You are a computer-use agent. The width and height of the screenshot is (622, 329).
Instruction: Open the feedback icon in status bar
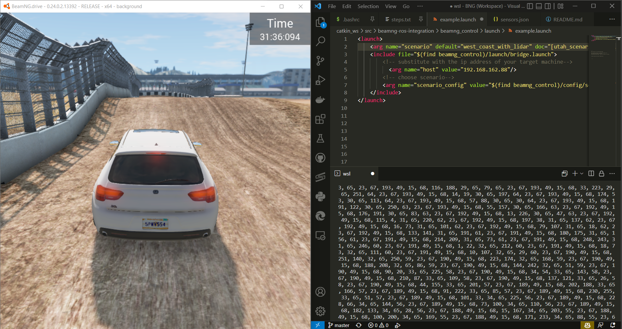coord(601,325)
